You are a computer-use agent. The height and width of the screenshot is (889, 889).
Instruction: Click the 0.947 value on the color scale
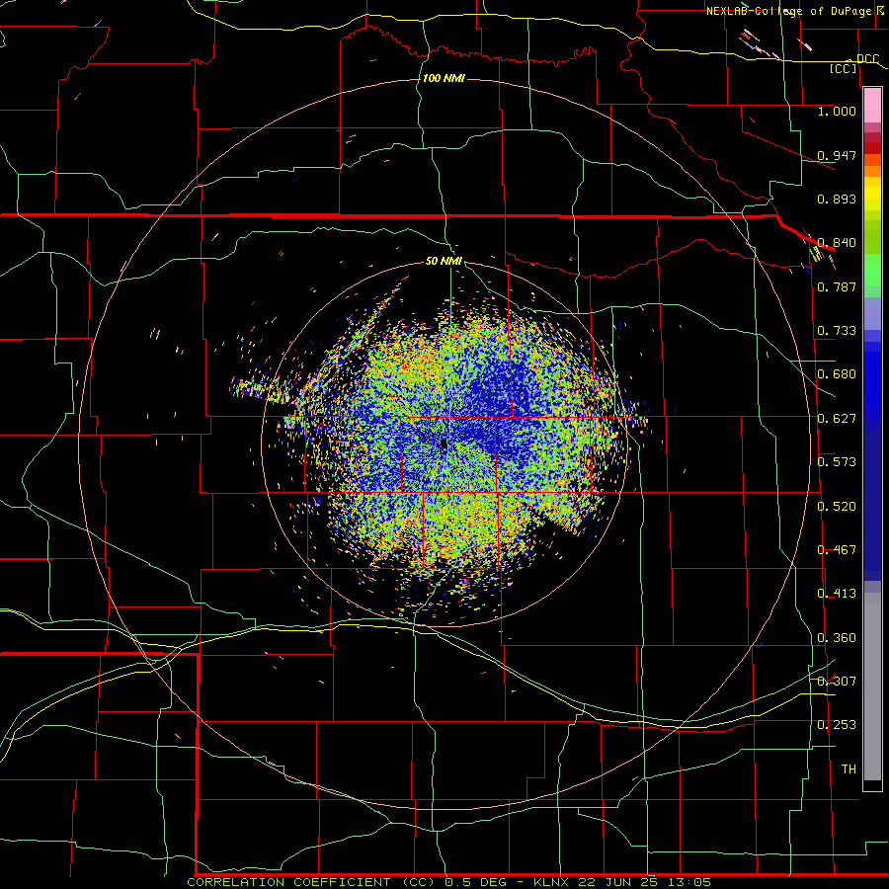click(x=837, y=155)
